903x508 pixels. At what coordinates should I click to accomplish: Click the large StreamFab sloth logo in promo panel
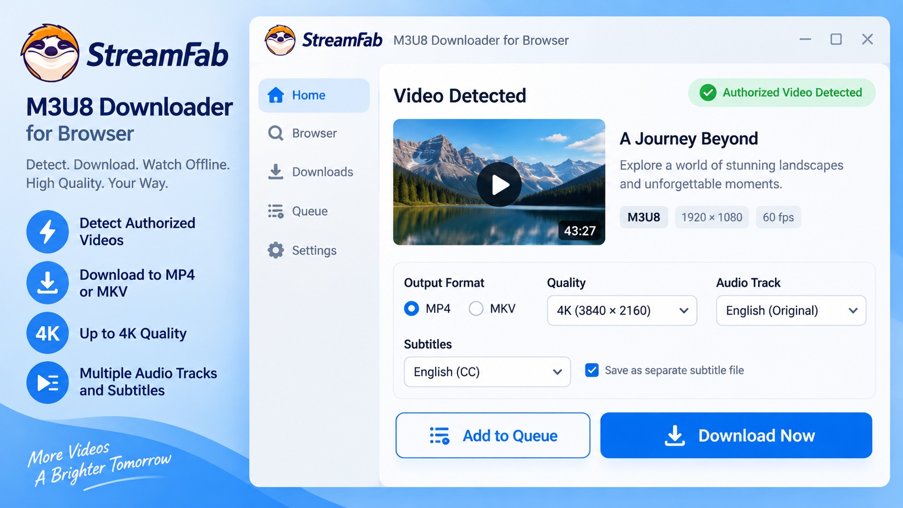pyautogui.click(x=50, y=53)
